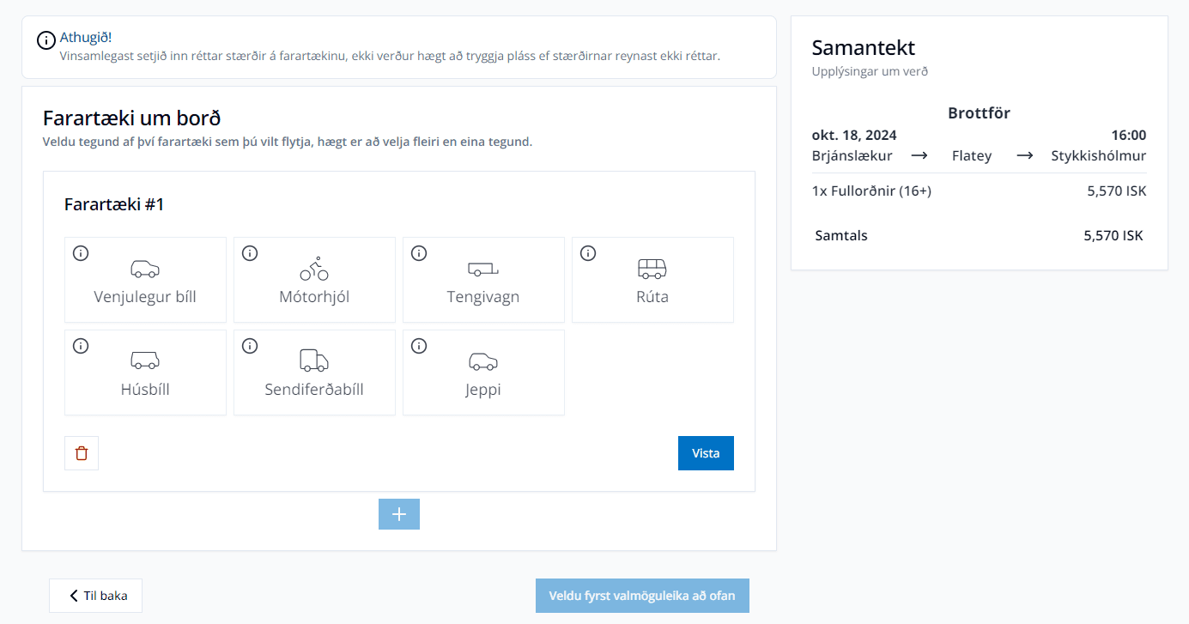Click Veldu fyrst valmöguleika að ofan button

pyautogui.click(x=642, y=596)
